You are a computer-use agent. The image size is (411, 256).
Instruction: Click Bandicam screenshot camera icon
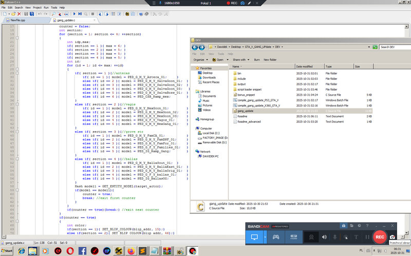393,237
